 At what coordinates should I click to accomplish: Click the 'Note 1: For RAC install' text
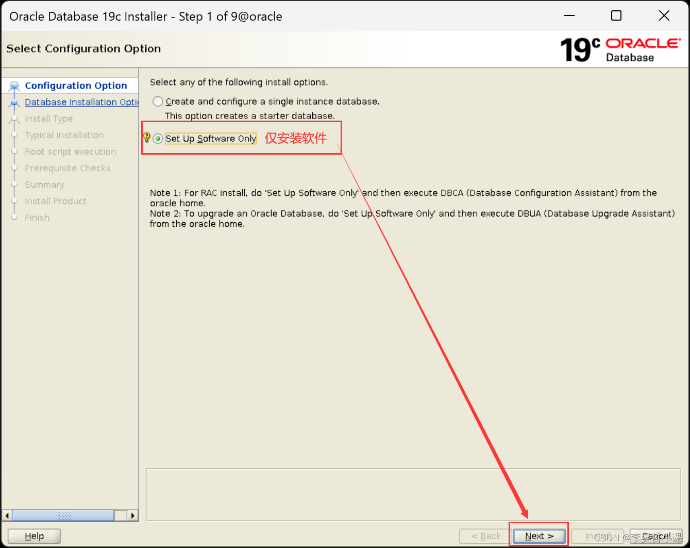(x=403, y=197)
